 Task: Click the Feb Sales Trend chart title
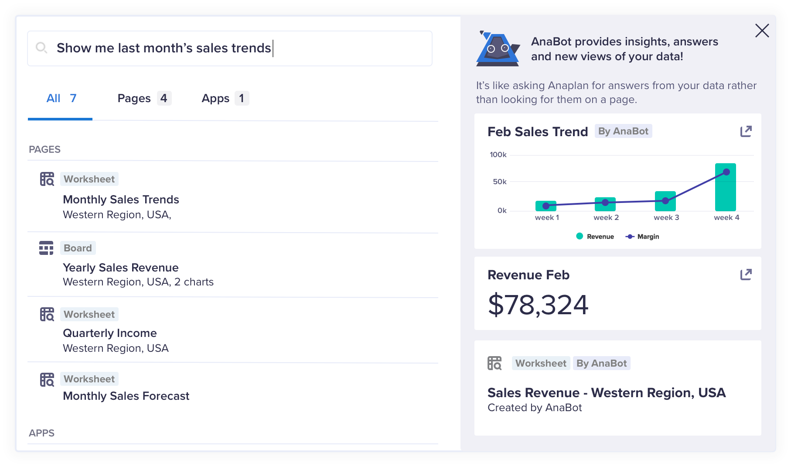(538, 132)
